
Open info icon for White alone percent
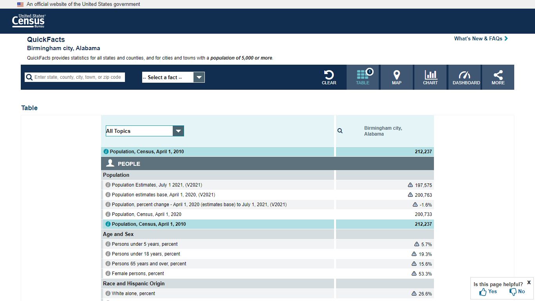pos(108,294)
